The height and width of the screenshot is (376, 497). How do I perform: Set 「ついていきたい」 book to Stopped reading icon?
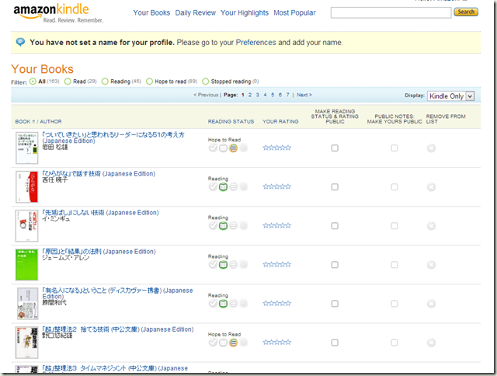pyautogui.click(x=243, y=148)
